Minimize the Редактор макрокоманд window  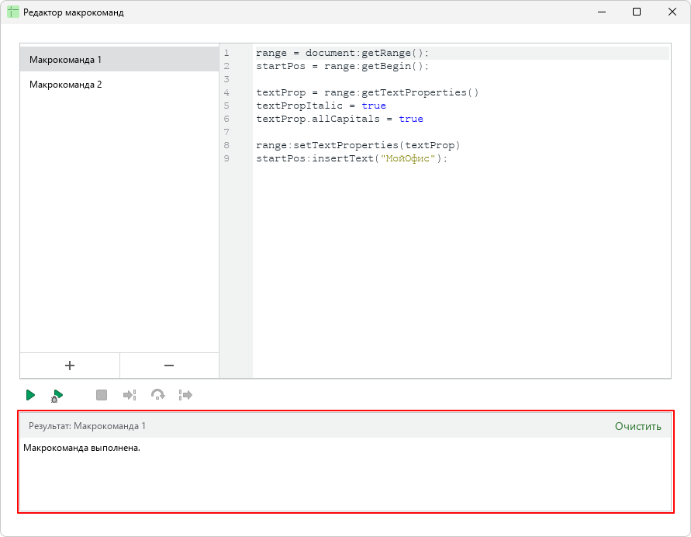click(602, 12)
